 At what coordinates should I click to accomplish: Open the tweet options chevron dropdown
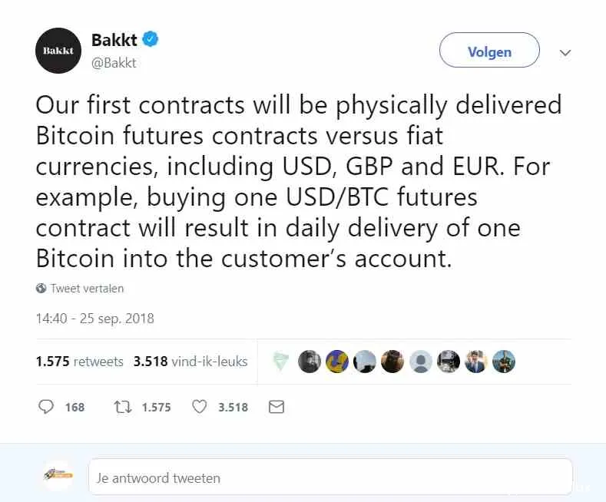(x=565, y=53)
